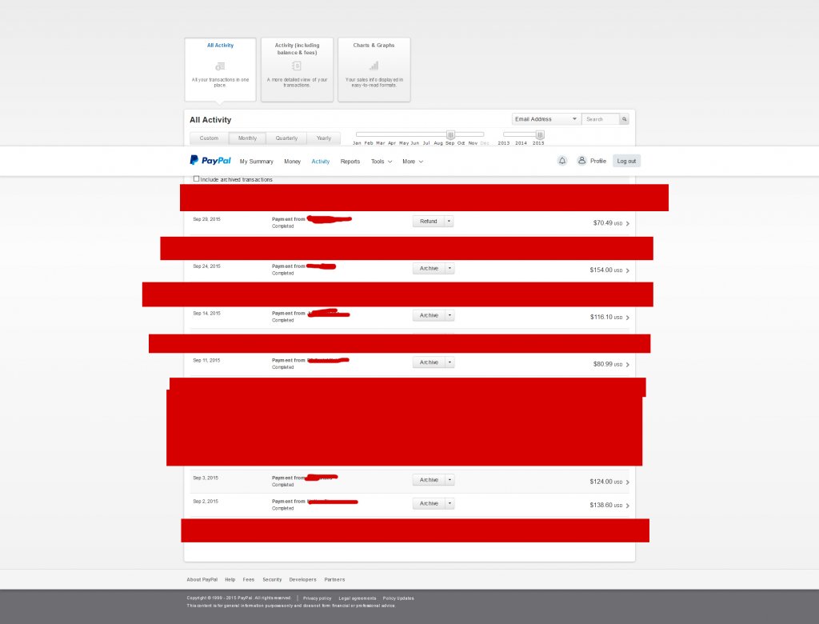Open details arrow for $154.00 payment
The height and width of the screenshot is (624, 819).
coord(627,270)
